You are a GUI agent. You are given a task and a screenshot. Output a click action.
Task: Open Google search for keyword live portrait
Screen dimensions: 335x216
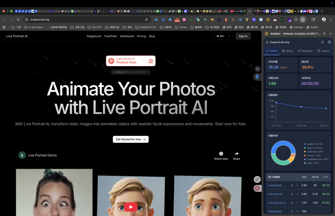click(x=292, y=194)
